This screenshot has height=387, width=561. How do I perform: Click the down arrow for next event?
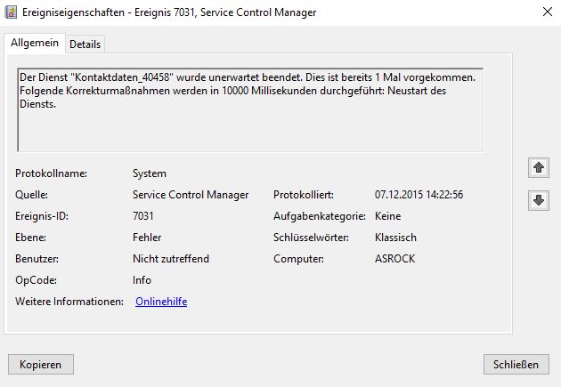(538, 200)
